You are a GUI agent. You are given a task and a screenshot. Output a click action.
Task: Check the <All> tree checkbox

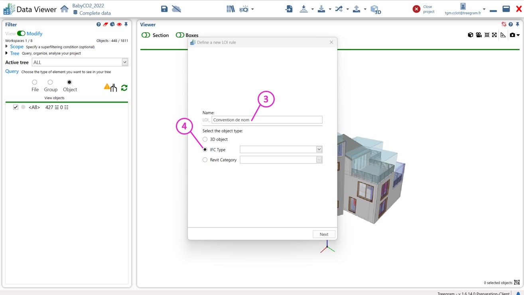[16, 107]
